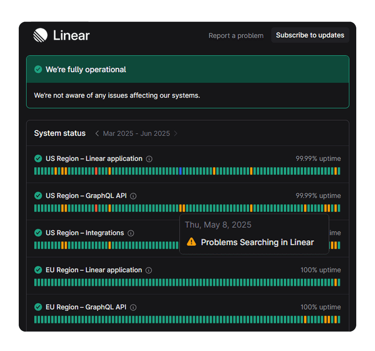
Task: Click Thu, May 8, 2025 tooltip date
Action: click(218, 225)
